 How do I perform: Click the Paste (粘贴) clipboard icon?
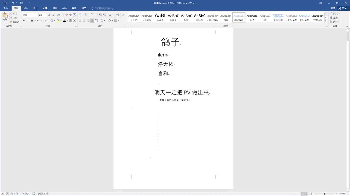5,17
